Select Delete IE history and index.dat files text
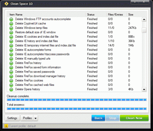This screenshot has height=131, width=153. tap(36, 41)
